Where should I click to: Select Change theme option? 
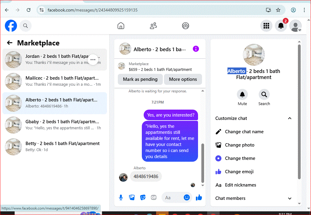253,158
